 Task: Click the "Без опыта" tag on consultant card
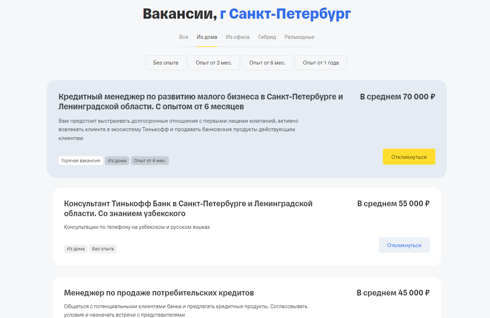pos(103,249)
